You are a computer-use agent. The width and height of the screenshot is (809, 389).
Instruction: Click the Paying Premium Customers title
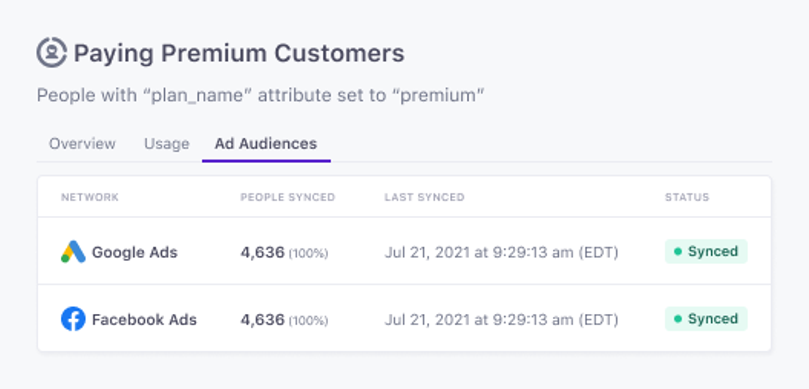click(x=239, y=54)
